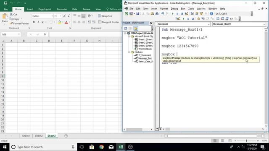Open the Name Box dropdown showing M9
Image resolution: width=269 pixels, height=151 pixels.
[x=18, y=34]
